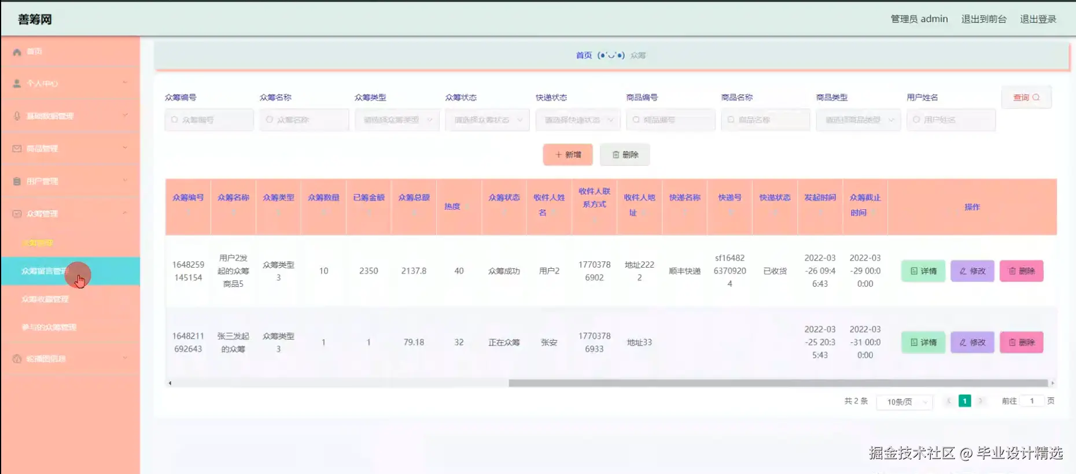Click the 众筹编号 search input field
The height and width of the screenshot is (474, 1076).
tap(209, 120)
